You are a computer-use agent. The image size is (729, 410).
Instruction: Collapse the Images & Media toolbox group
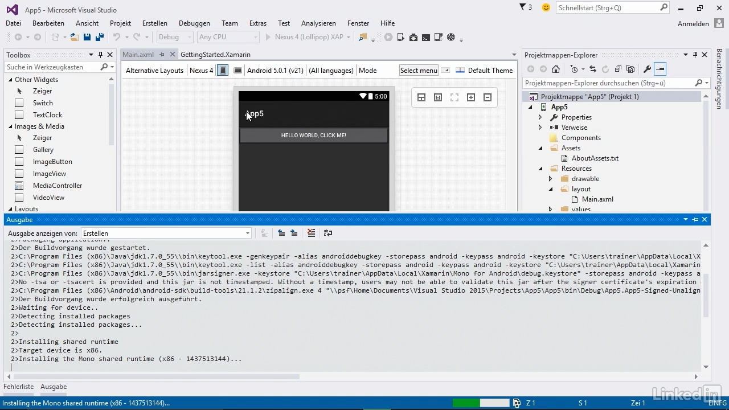click(x=10, y=126)
